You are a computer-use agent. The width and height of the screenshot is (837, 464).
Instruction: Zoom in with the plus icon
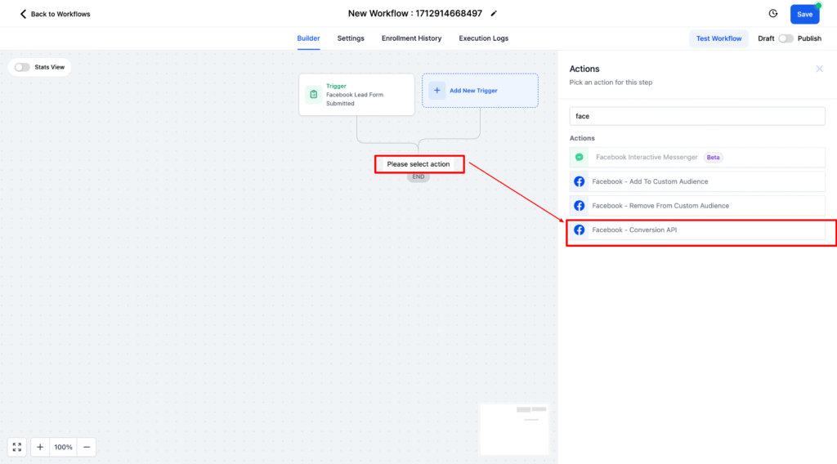pyautogui.click(x=40, y=447)
